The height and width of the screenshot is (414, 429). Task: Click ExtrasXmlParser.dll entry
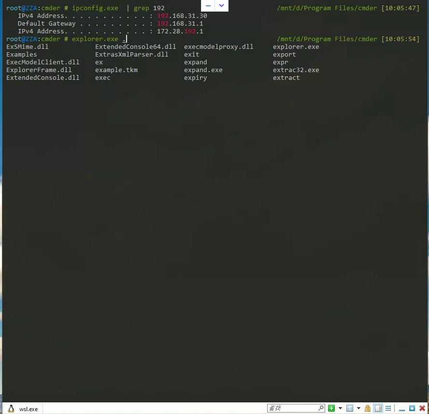[x=131, y=55]
